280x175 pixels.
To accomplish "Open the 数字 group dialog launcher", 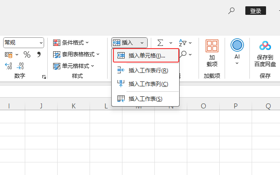I will pos(44,77).
